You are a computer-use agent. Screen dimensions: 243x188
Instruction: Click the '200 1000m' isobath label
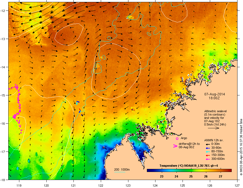click(x=122, y=169)
